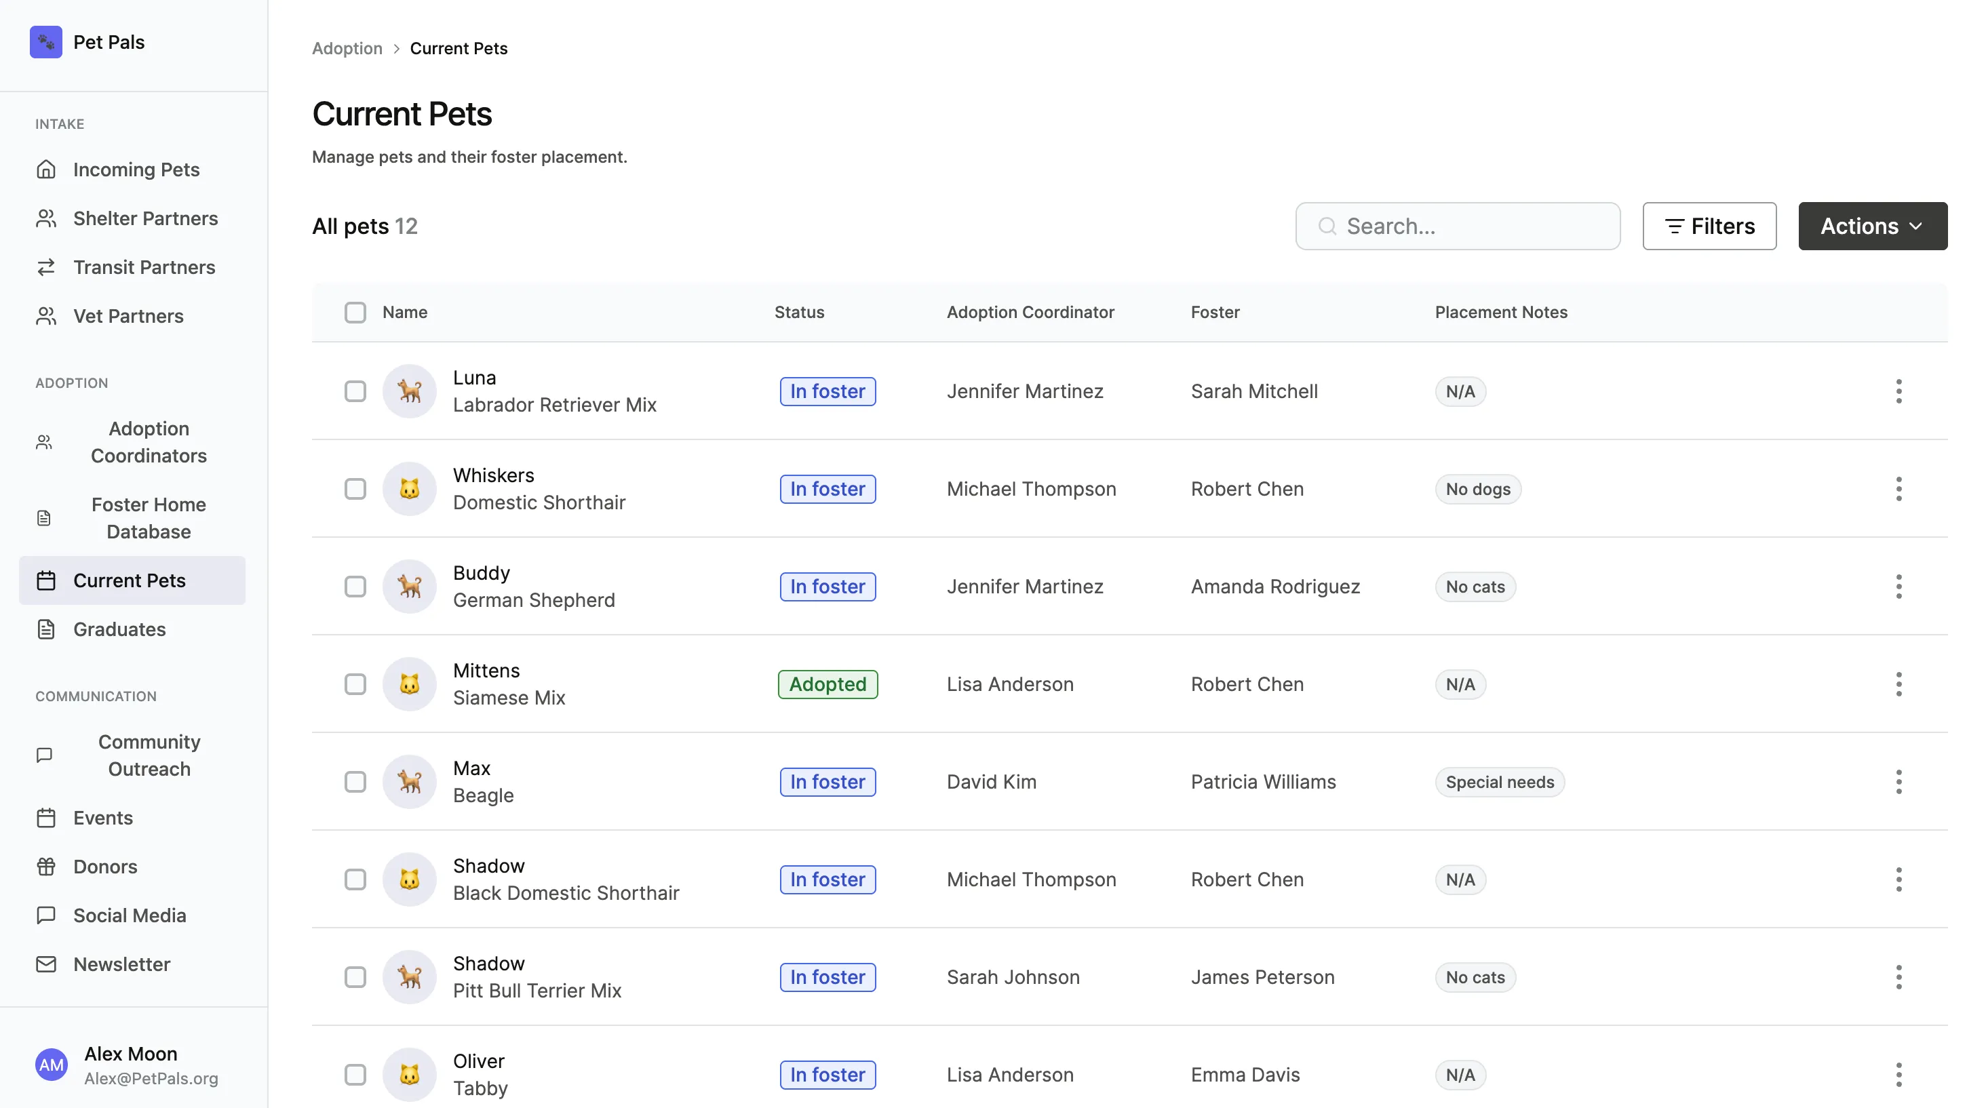Screen dimensions: 1986x1108
Task: Check the box for Oliver
Action: 355,1075
